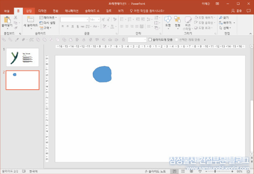The height and width of the screenshot is (174, 254).
Task: Toggle center text alignment
Action: pyautogui.click(x=127, y=26)
